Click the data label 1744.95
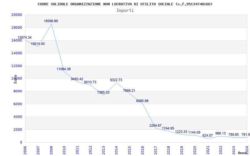 [168, 128]
